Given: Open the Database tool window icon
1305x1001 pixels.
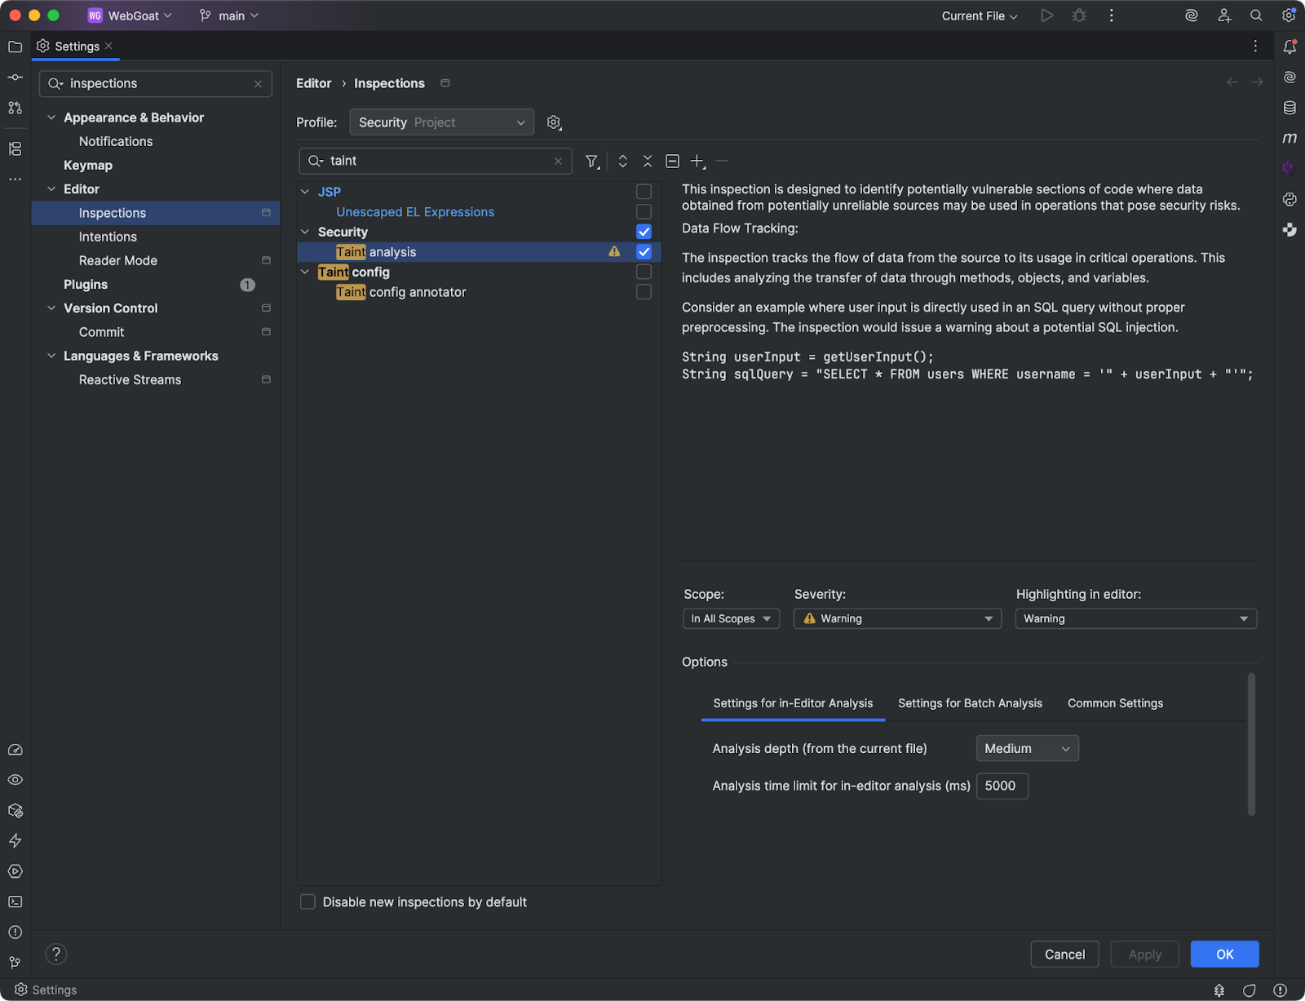Looking at the screenshot, I should 1290,108.
